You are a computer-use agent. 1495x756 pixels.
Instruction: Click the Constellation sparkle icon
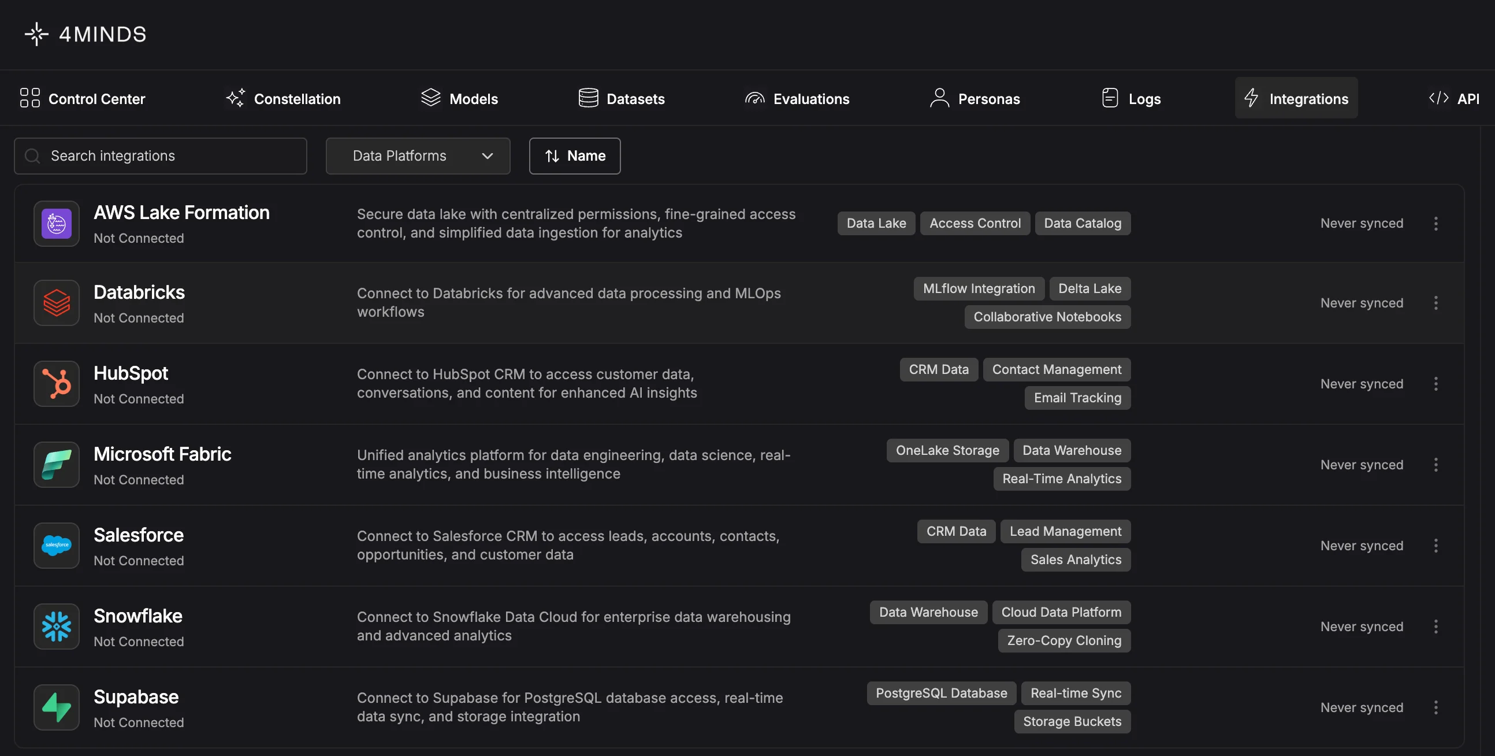tap(236, 98)
